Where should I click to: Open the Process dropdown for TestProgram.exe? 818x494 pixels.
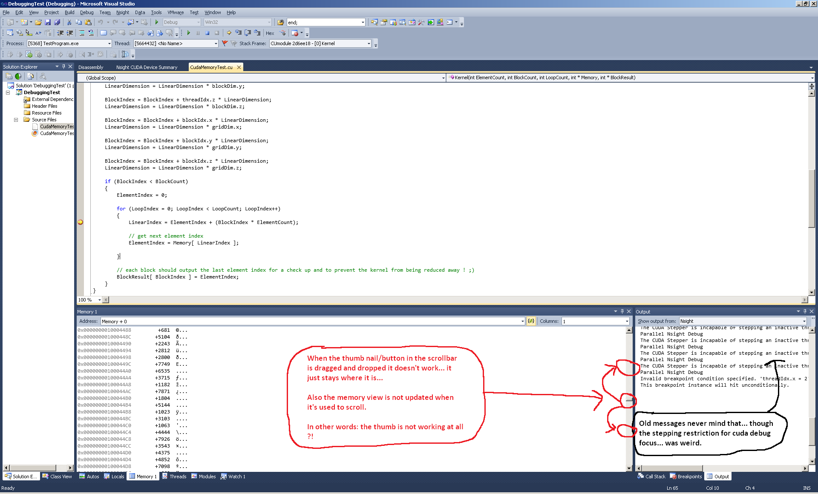coord(109,43)
